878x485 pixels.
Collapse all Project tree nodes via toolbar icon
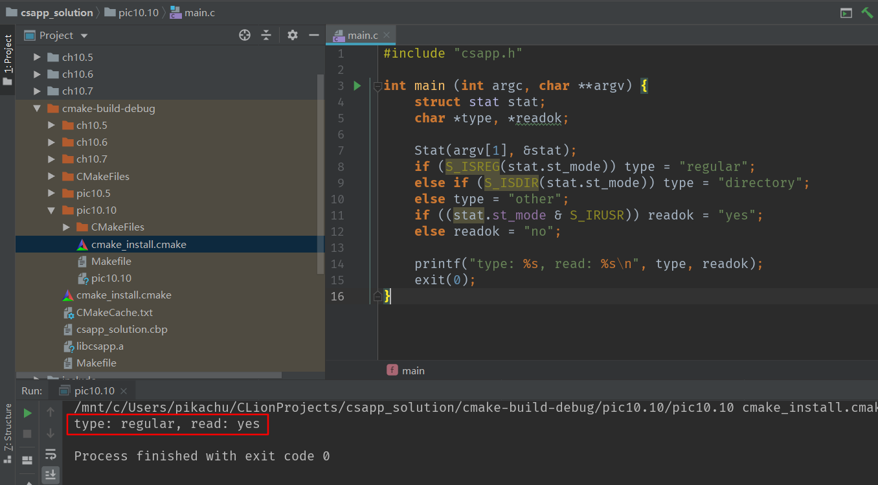266,35
